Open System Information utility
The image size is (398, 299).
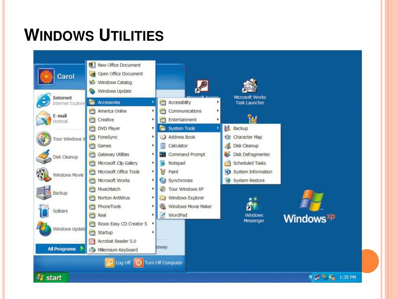251,172
